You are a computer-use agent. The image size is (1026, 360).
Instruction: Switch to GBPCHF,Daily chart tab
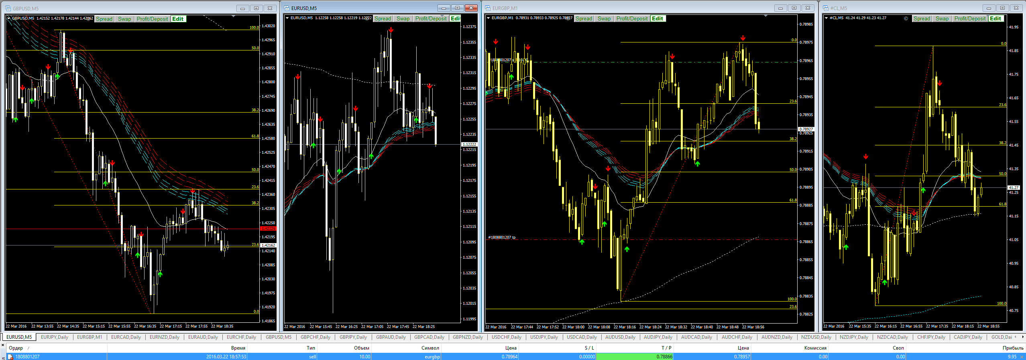click(316, 337)
